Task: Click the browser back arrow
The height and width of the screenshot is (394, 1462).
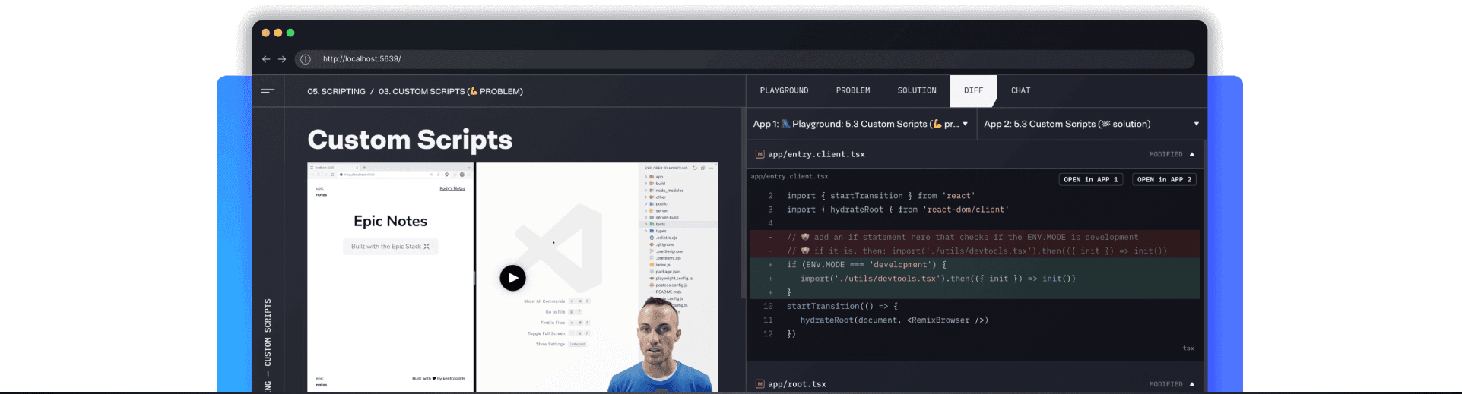Action: [x=266, y=59]
